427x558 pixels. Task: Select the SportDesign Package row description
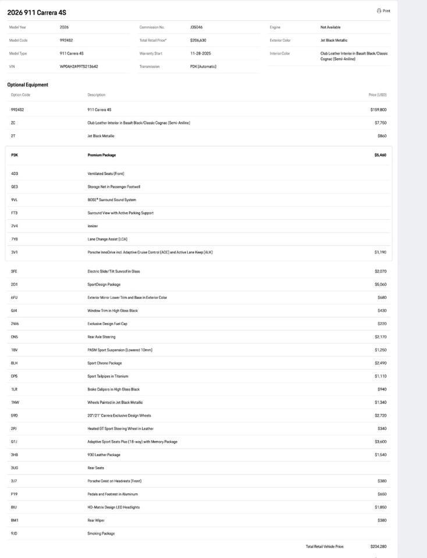click(104, 284)
